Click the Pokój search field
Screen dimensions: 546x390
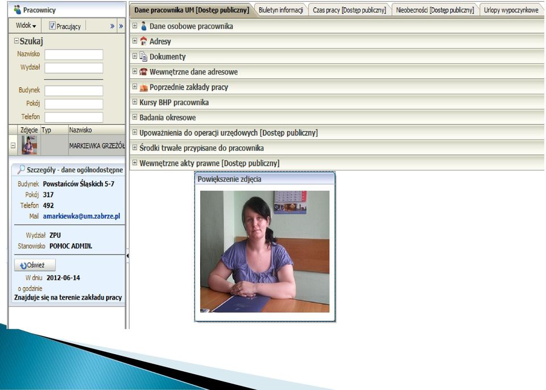point(74,104)
